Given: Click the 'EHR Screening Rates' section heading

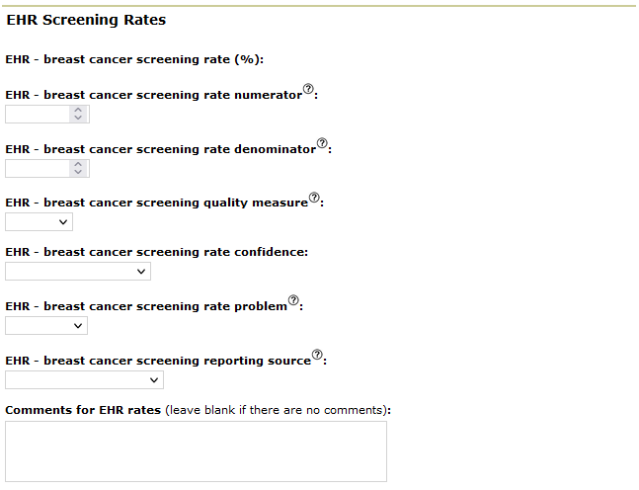Looking at the screenshot, I should [x=86, y=20].
